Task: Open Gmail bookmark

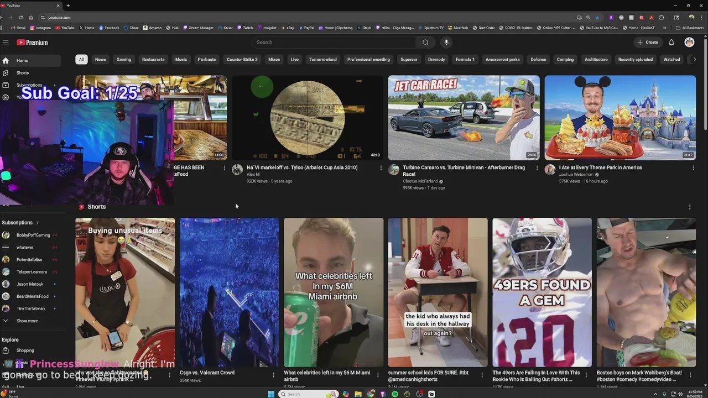Action: click(17, 28)
